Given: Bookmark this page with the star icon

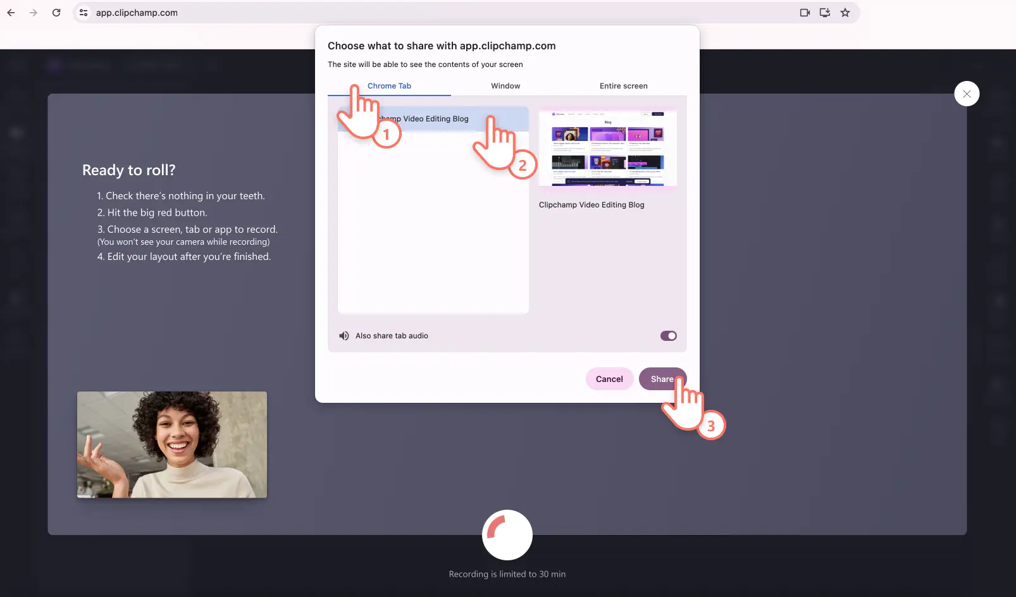Looking at the screenshot, I should (845, 13).
